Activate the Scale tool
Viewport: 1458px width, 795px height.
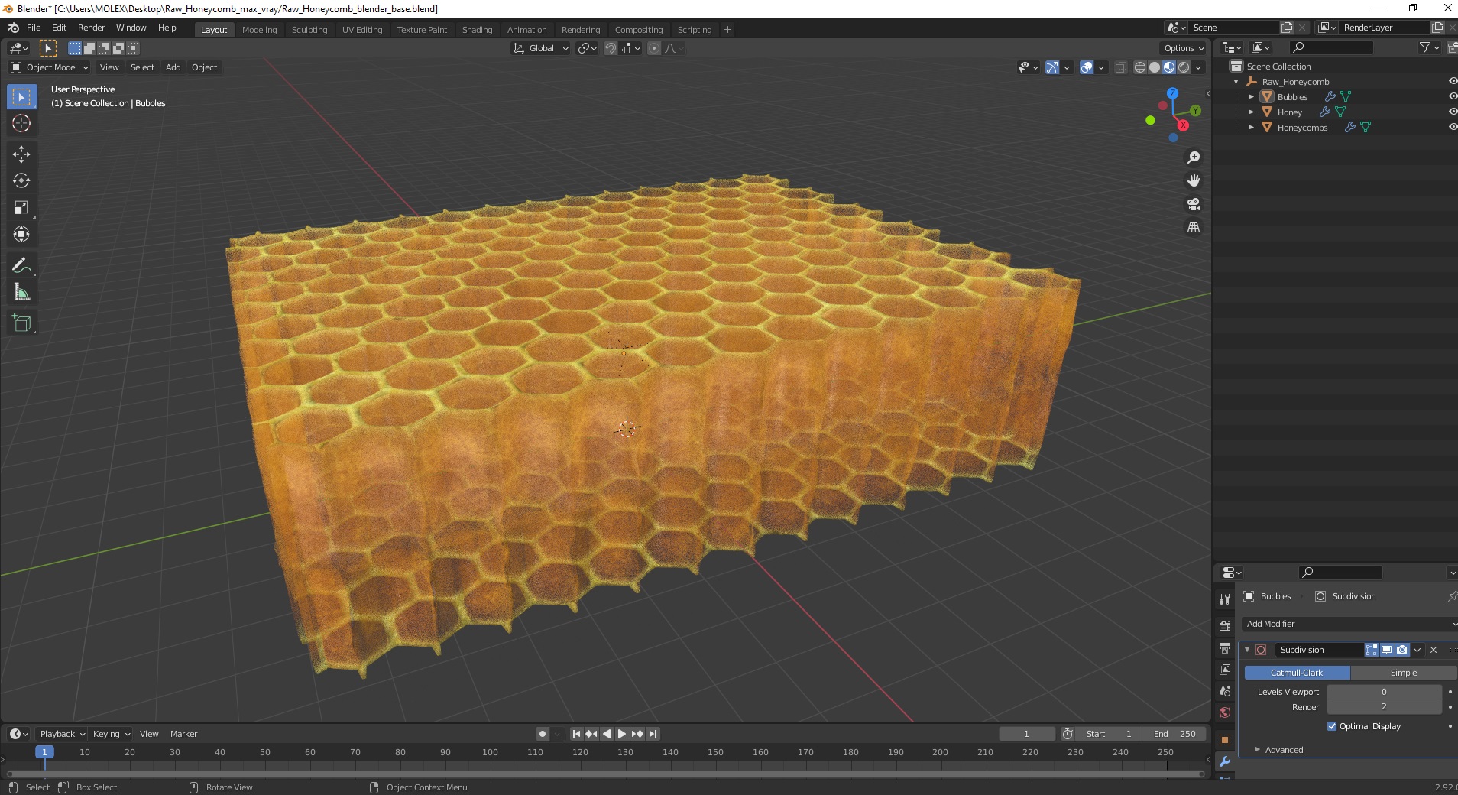21,208
